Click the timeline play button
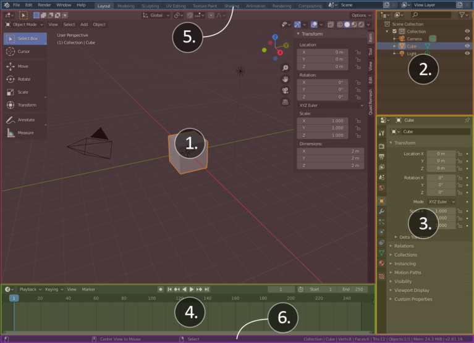Viewport: 474px width, 343px height. click(192, 289)
